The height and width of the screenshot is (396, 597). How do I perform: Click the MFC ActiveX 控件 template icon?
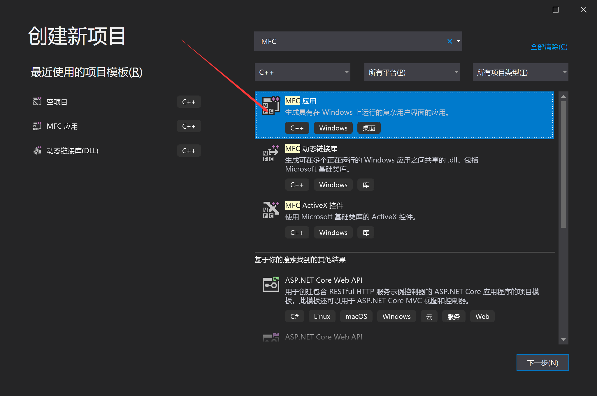click(x=271, y=210)
